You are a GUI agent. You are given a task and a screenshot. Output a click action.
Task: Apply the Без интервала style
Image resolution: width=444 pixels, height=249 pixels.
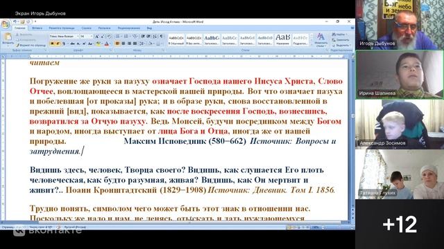point(194,39)
